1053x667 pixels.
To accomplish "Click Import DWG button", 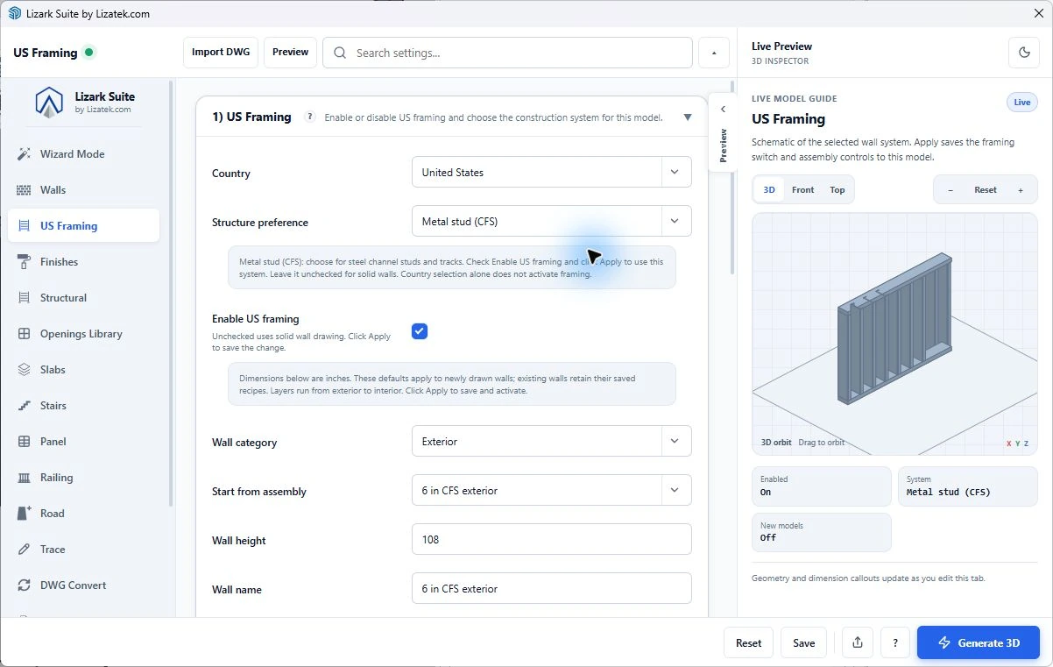I will pyautogui.click(x=221, y=53).
